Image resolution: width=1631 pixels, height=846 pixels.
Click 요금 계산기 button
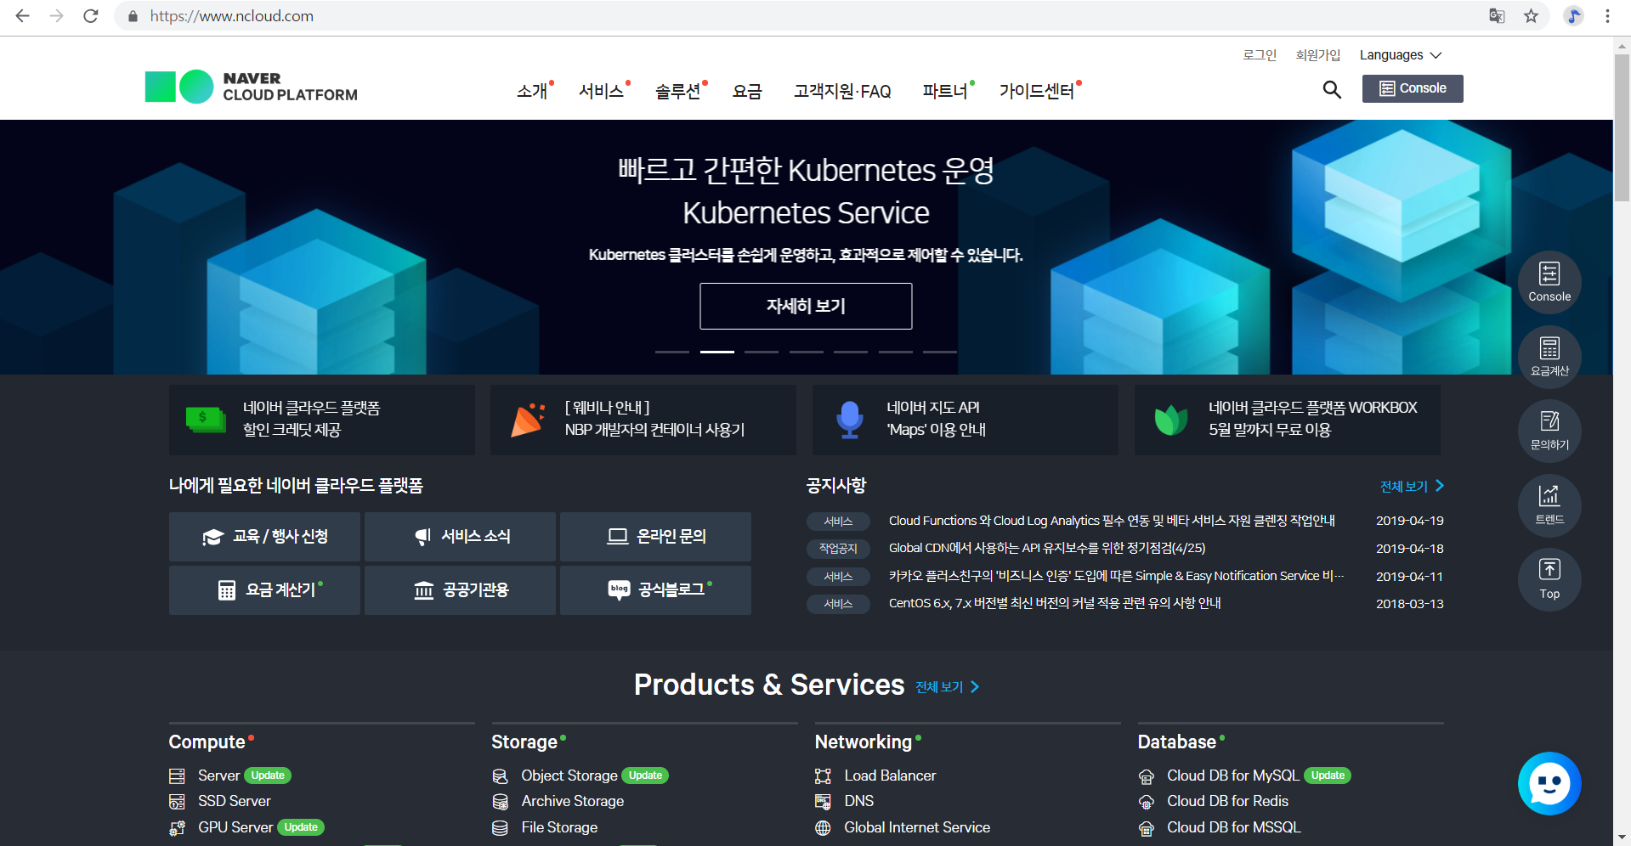point(264,589)
